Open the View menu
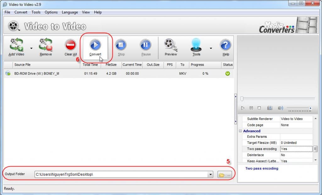This screenshot has width=322, height=195. click(x=86, y=12)
